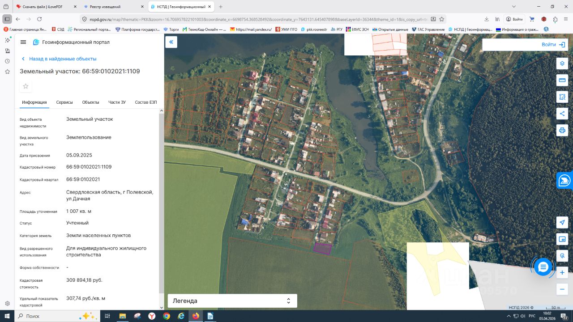Image resolution: width=573 pixels, height=322 pixels.
Task: Open the map layers panel
Action: (x=562, y=64)
